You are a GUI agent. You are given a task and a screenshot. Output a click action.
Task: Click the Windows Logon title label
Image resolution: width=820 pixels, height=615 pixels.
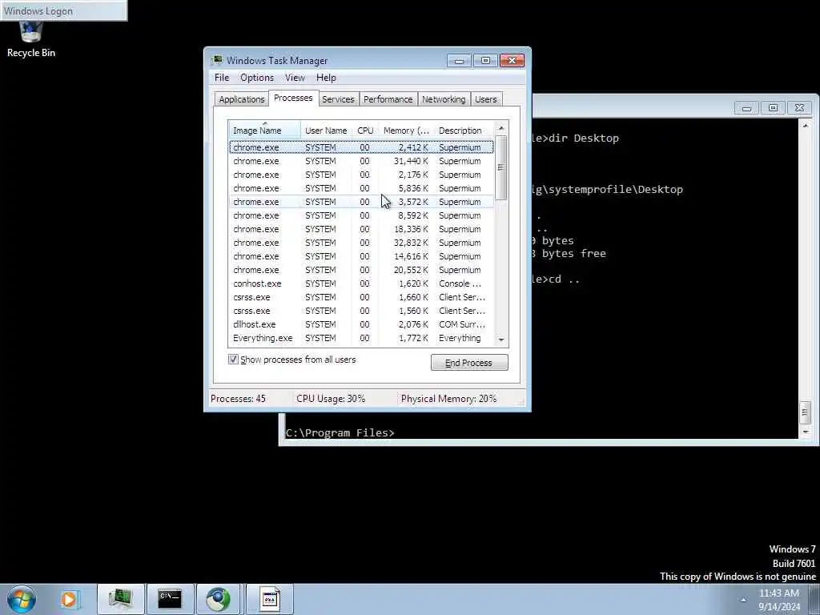pyautogui.click(x=38, y=11)
